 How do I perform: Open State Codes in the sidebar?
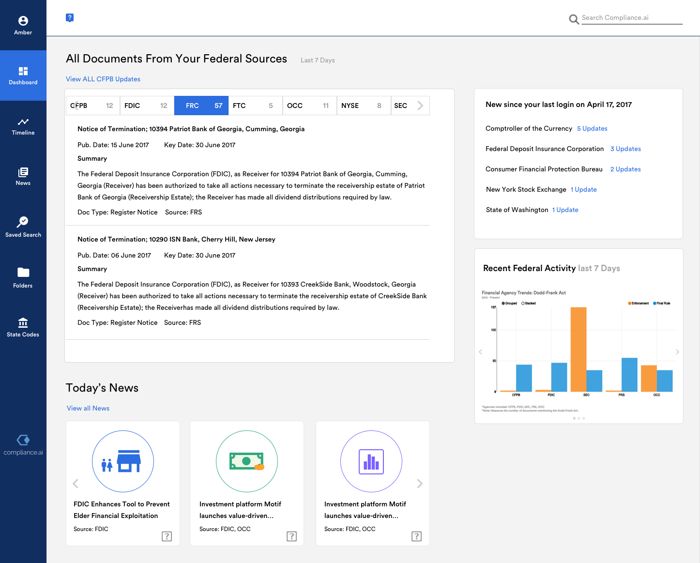point(23,328)
